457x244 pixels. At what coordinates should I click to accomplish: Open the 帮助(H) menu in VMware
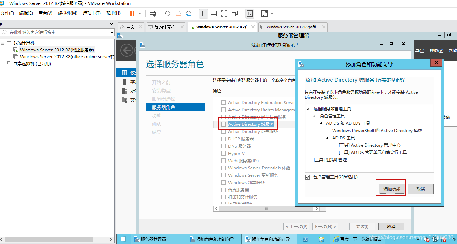(x=113, y=13)
